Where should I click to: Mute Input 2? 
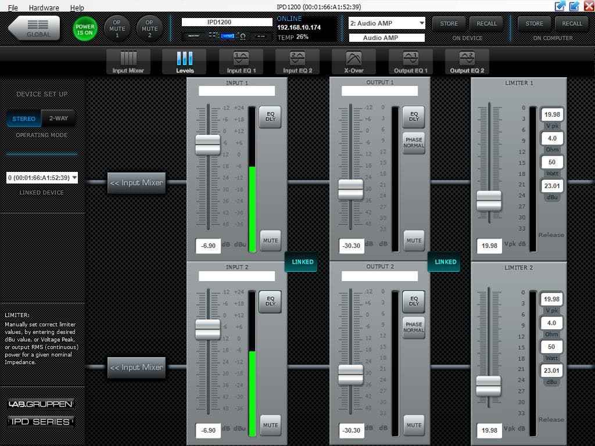271,425
